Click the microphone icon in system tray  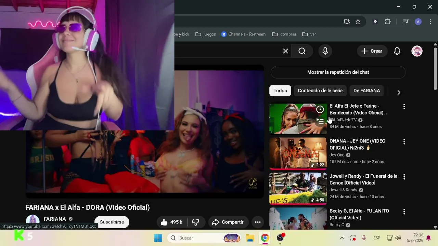[364, 238]
